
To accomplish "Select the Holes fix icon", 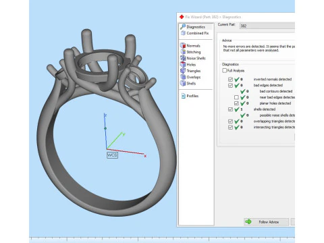I will (183, 64).
